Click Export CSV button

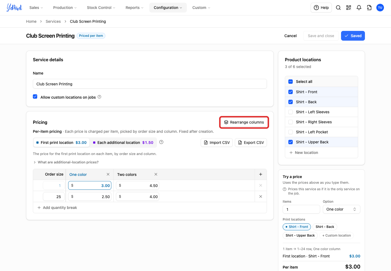pos(251,143)
